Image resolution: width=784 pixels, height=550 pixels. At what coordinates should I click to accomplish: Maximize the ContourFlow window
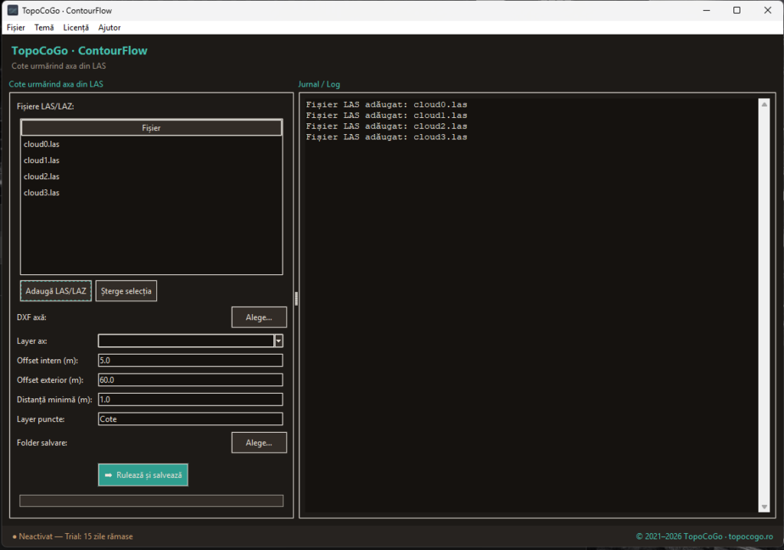coord(737,10)
